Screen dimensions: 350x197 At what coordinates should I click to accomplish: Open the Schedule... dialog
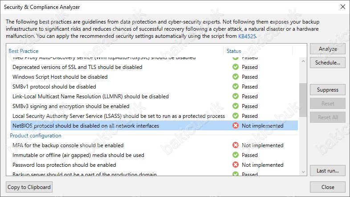point(328,63)
